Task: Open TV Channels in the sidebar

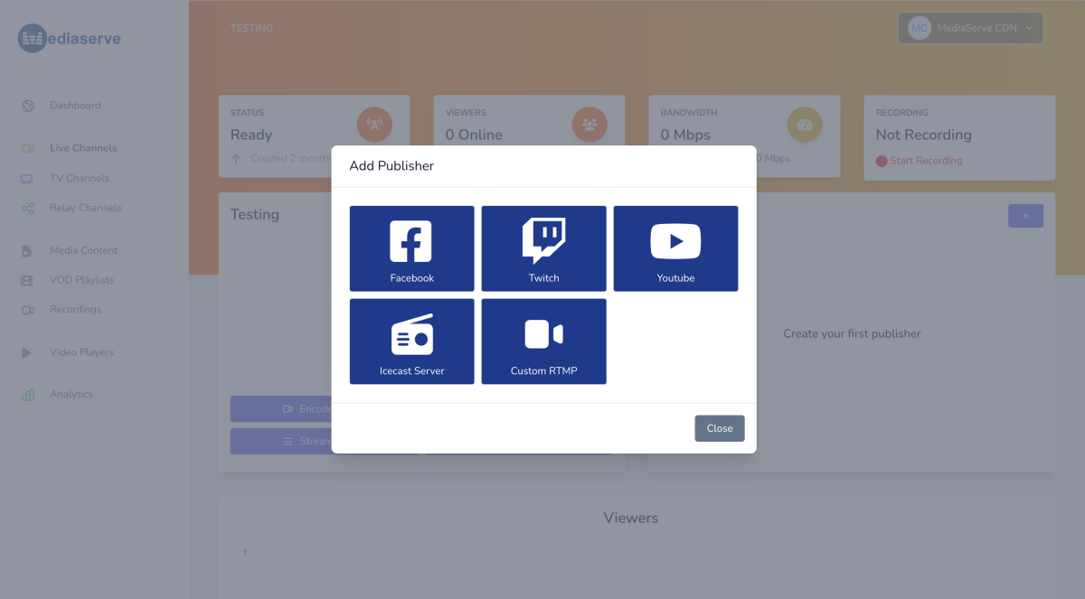Action: tap(80, 178)
